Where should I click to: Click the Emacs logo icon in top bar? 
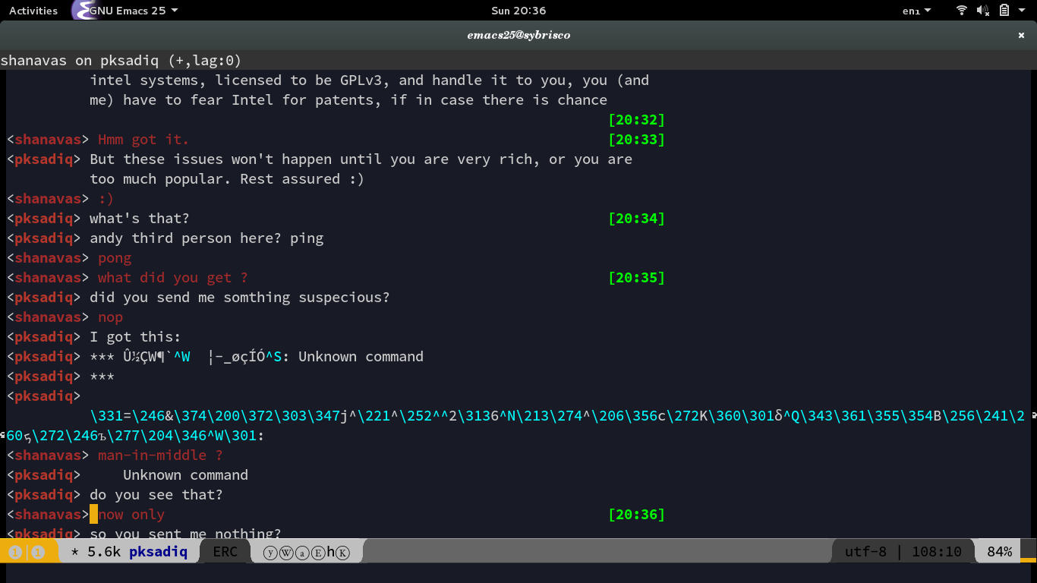[x=82, y=11]
